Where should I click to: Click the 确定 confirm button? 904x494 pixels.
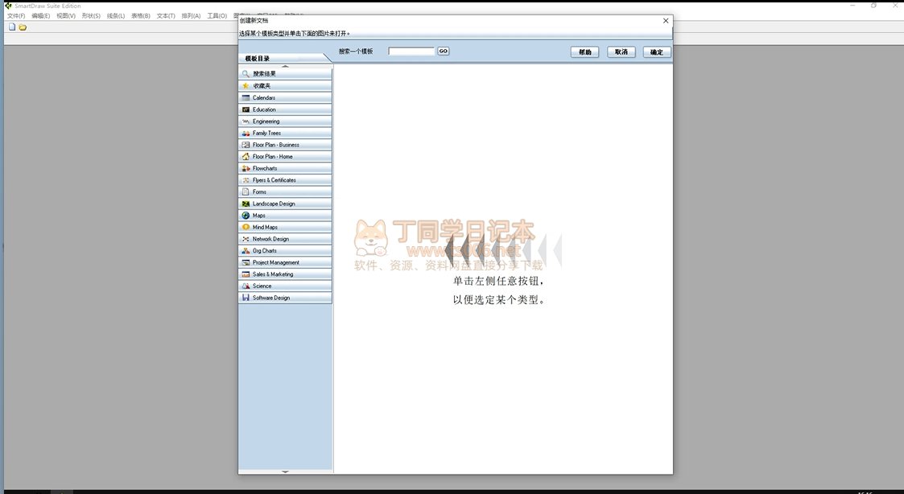click(x=657, y=51)
